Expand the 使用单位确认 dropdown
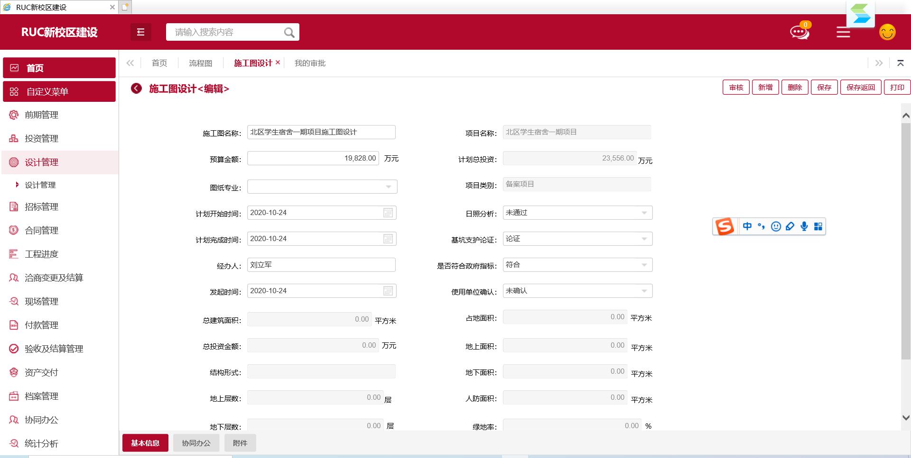The width and height of the screenshot is (911, 458). [x=644, y=291]
